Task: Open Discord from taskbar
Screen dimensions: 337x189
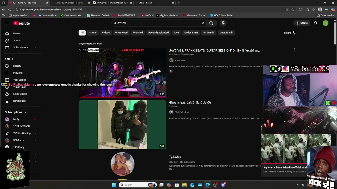Action: tap(223, 185)
